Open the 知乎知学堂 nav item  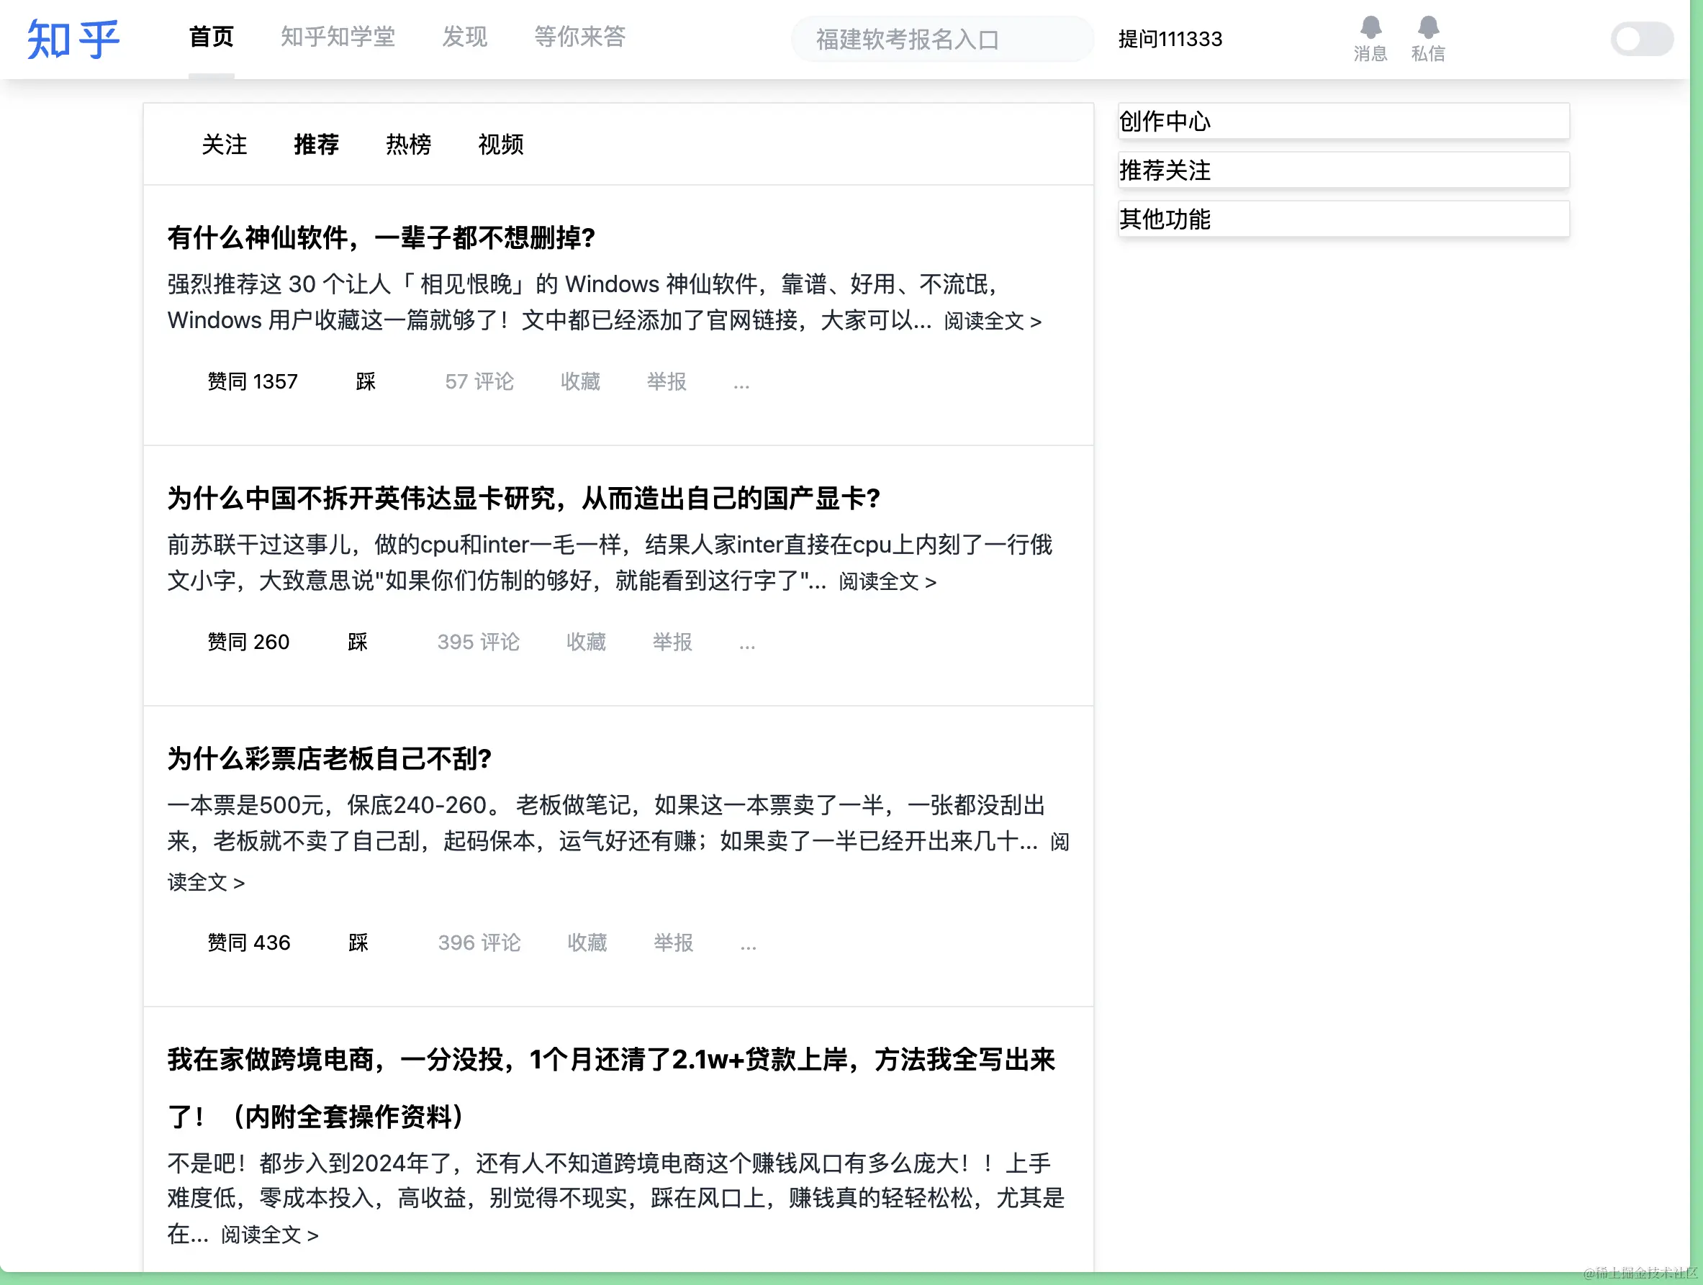[337, 37]
